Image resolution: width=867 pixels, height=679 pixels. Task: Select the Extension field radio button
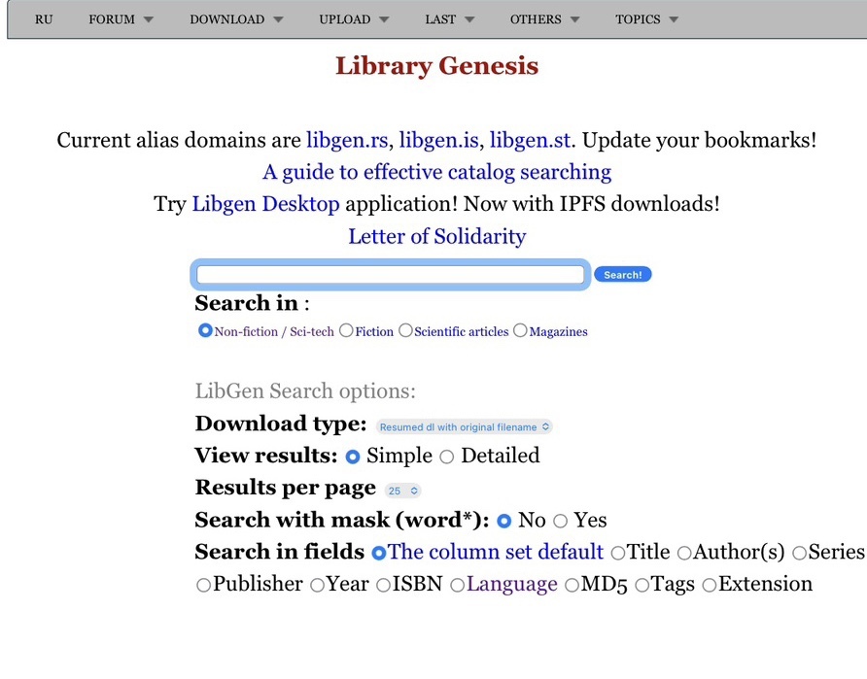click(x=710, y=585)
